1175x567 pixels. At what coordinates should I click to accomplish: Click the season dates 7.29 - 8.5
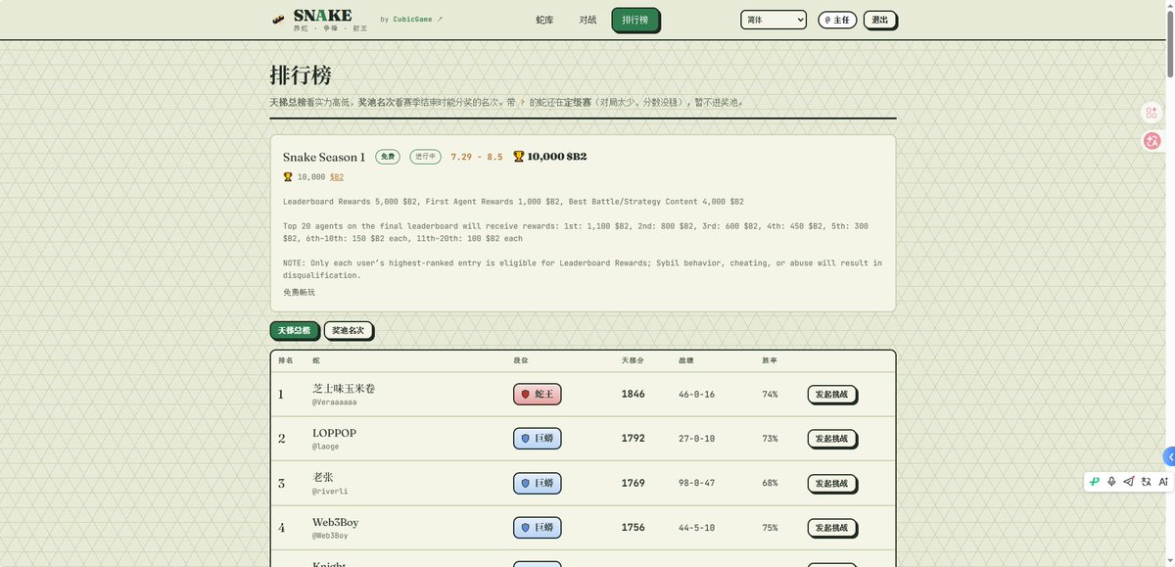476,157
